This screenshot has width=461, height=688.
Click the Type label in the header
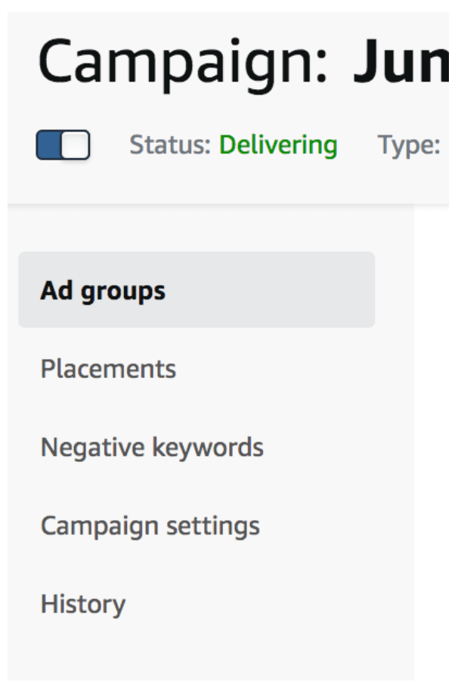(409, 145)
